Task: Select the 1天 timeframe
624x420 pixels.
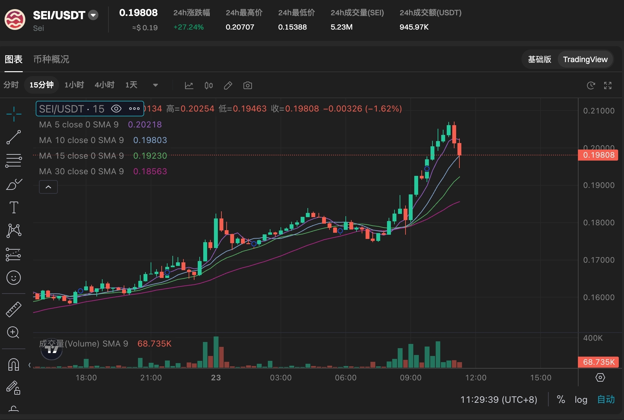Action: (x=131, y=85)
